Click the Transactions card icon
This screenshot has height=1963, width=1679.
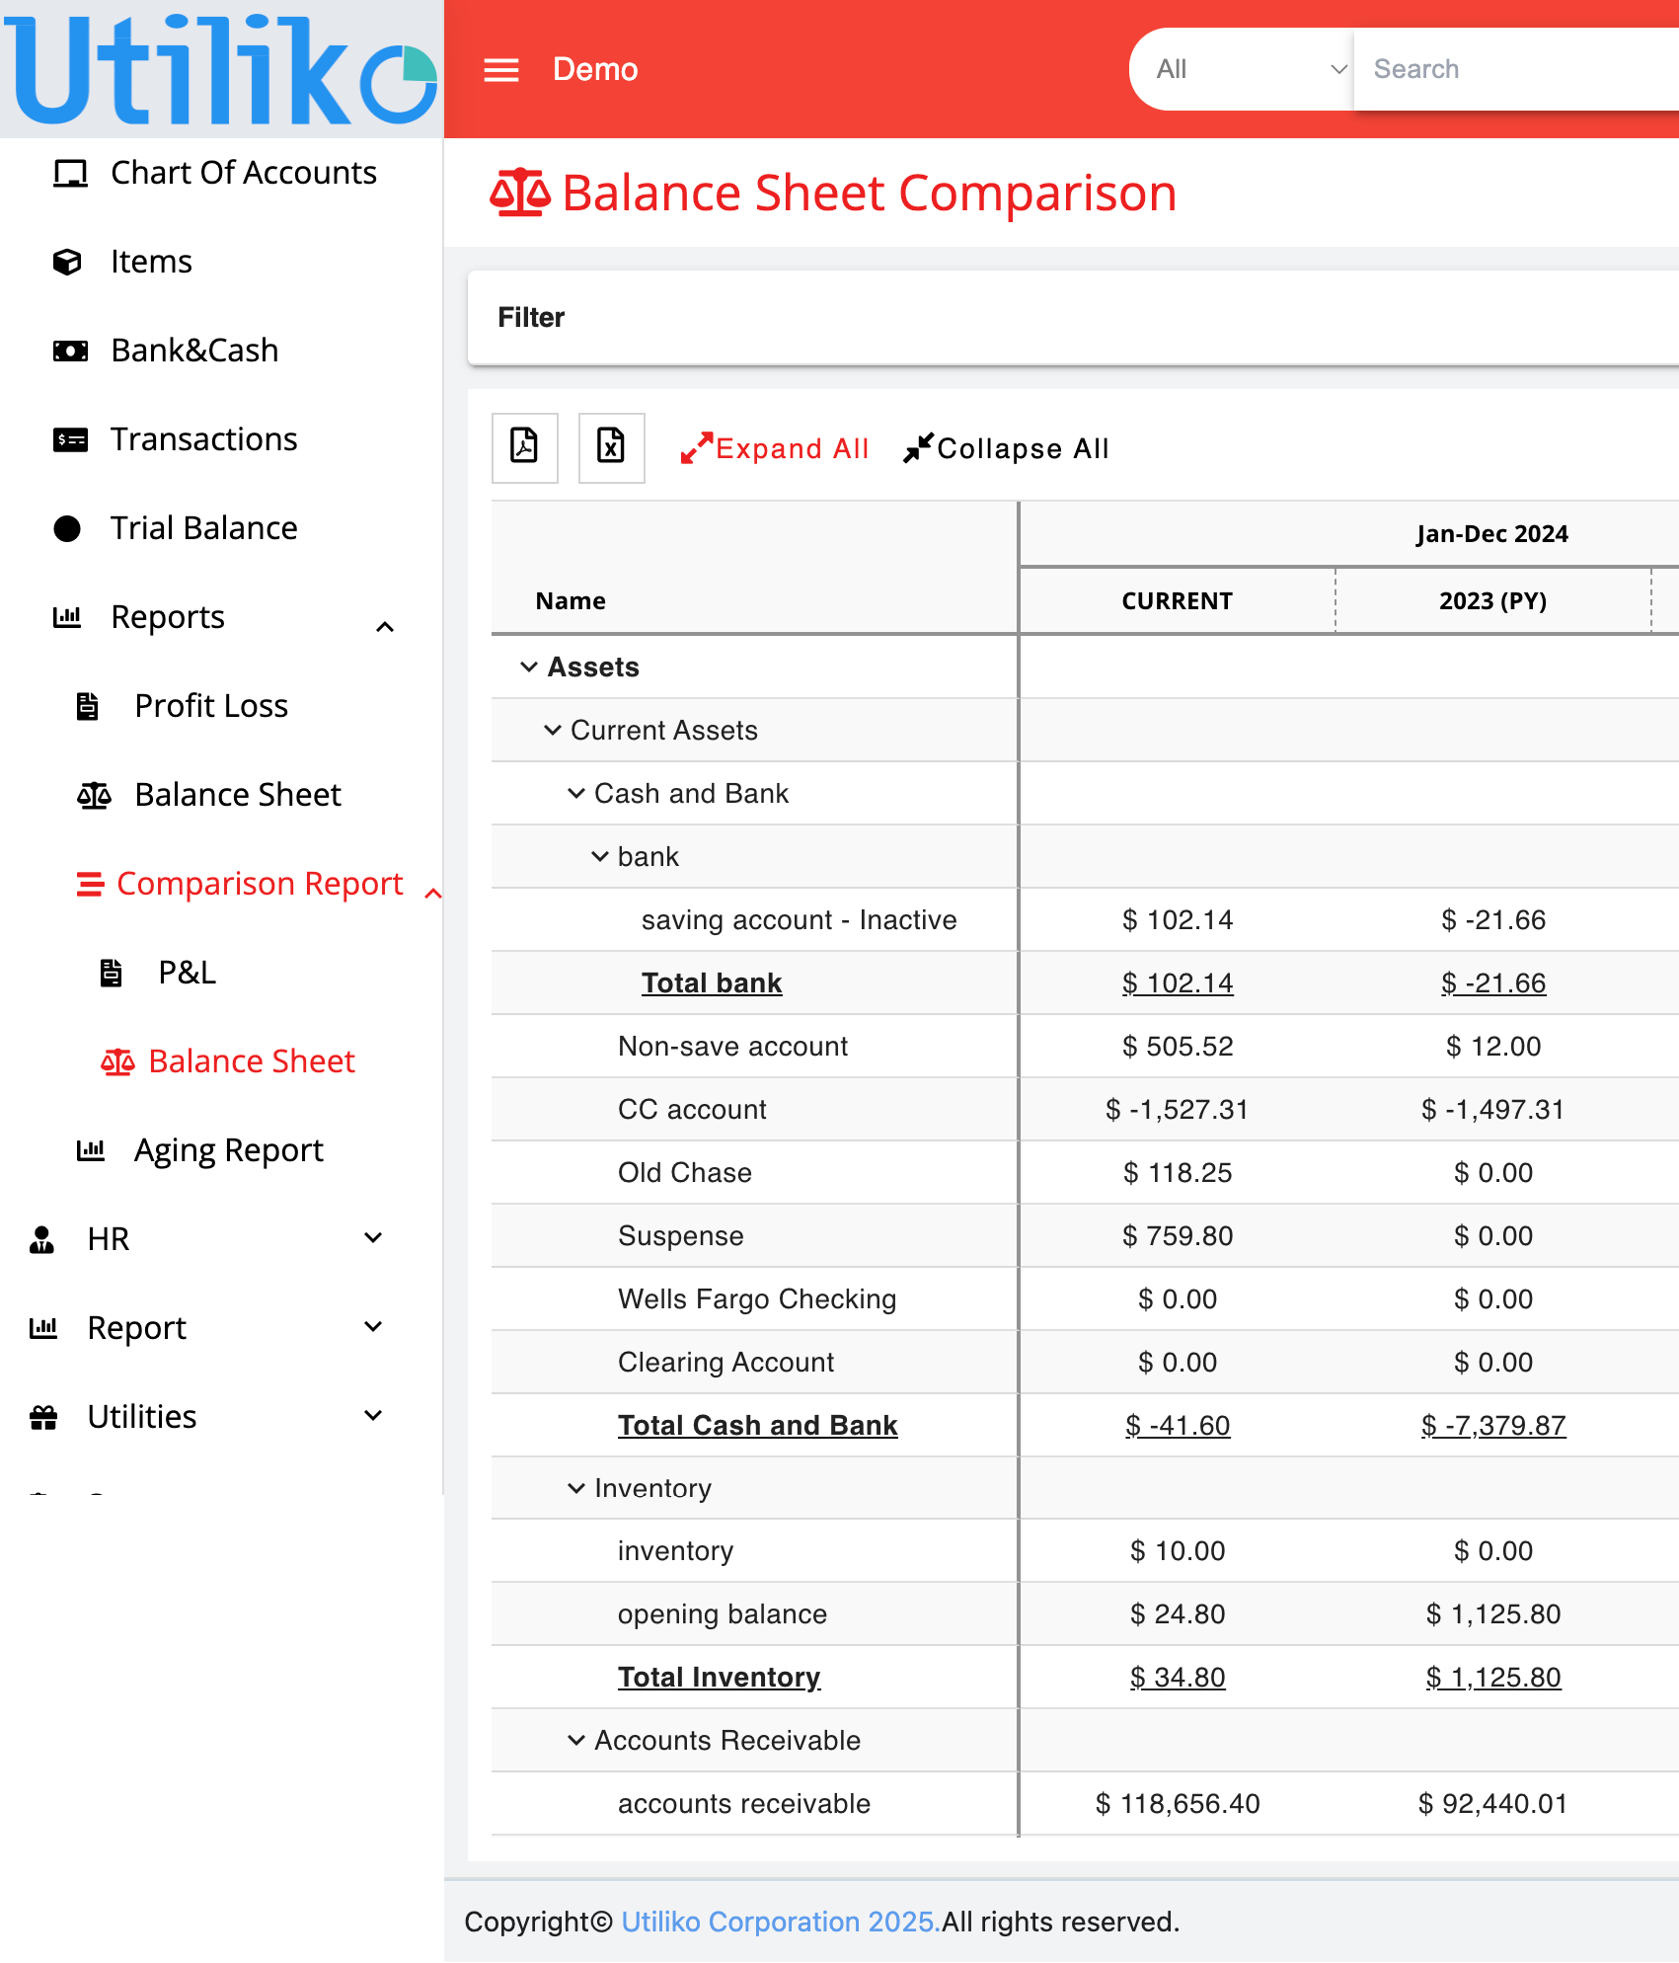click(69, 439)
